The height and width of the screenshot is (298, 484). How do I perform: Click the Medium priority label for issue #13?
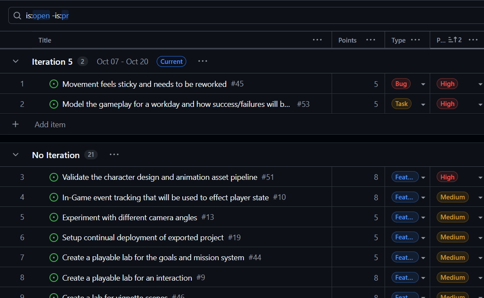[x=452, y=217]
